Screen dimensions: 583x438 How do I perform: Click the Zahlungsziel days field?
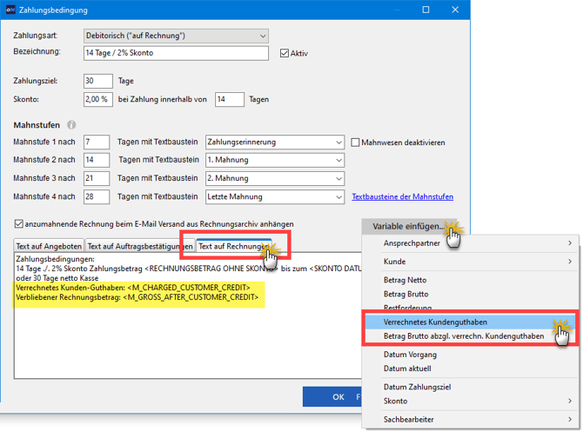coord(97,81)
